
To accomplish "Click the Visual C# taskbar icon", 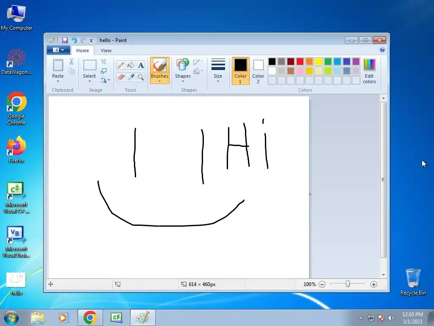I will (x=116, y=318).
